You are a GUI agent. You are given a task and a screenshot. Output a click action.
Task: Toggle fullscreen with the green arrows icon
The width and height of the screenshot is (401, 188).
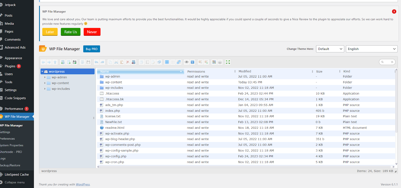pos(228,62)
